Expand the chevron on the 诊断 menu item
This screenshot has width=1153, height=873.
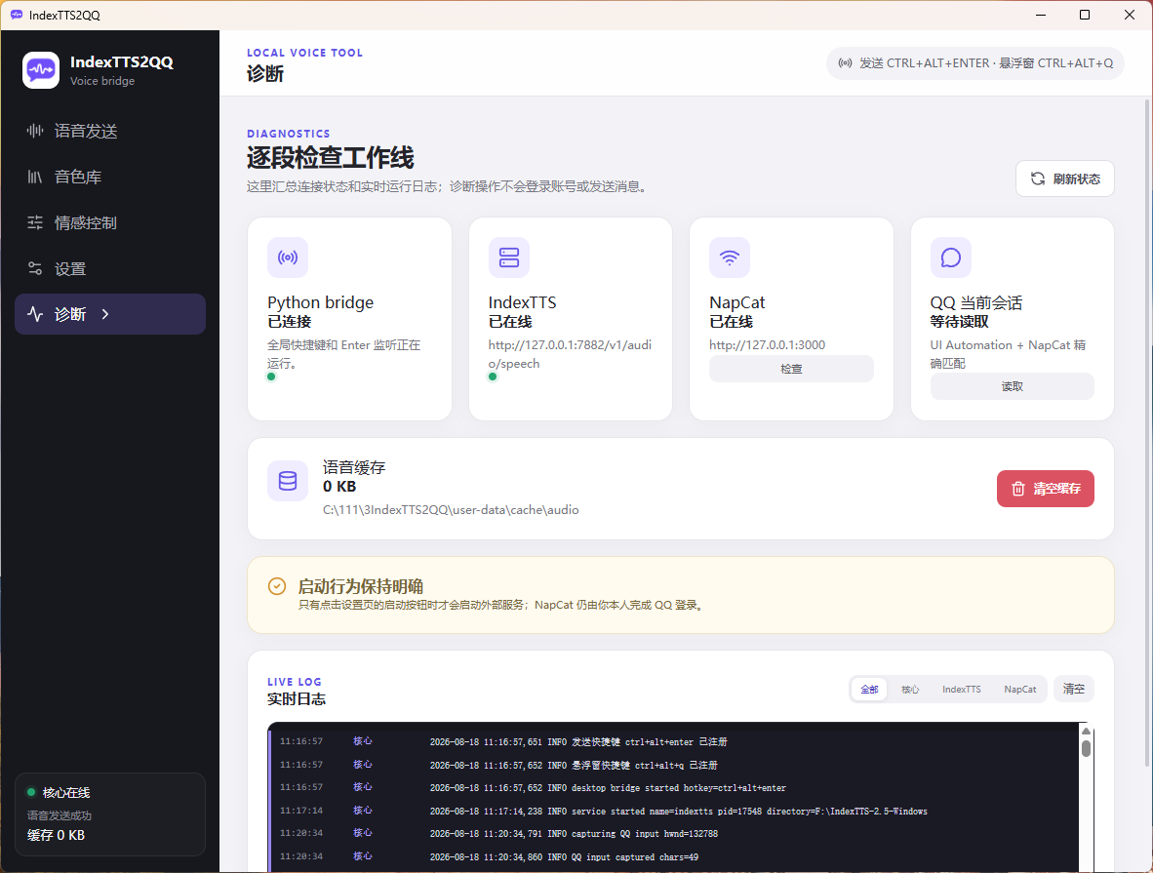point(105,314)
